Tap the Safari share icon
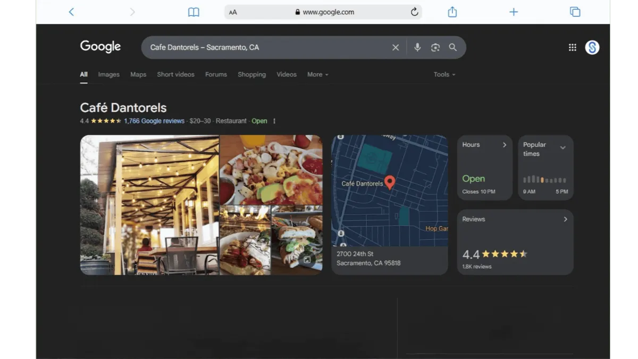 [x=452, y=12]
